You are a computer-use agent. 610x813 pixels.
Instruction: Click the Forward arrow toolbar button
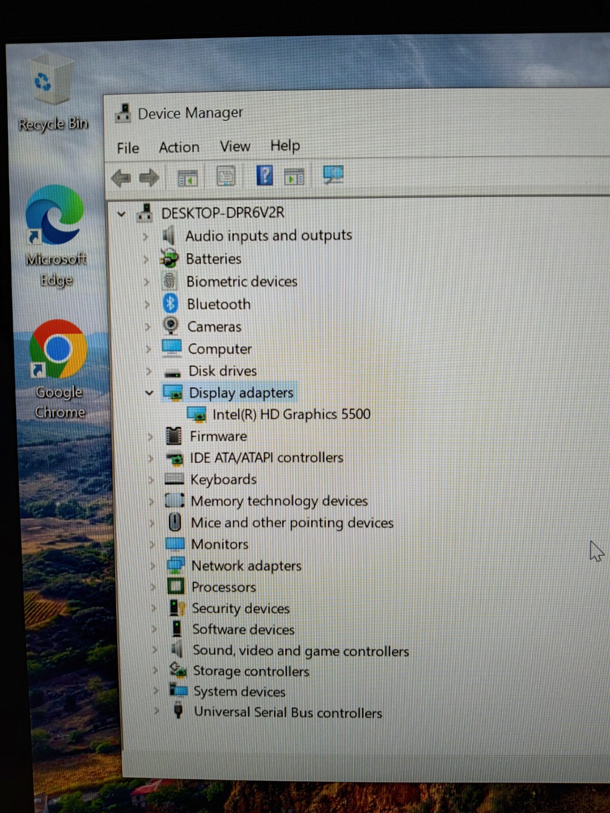[x=149, y=178]
